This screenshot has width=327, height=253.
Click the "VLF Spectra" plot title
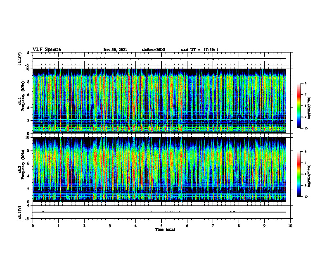[47, 50]
